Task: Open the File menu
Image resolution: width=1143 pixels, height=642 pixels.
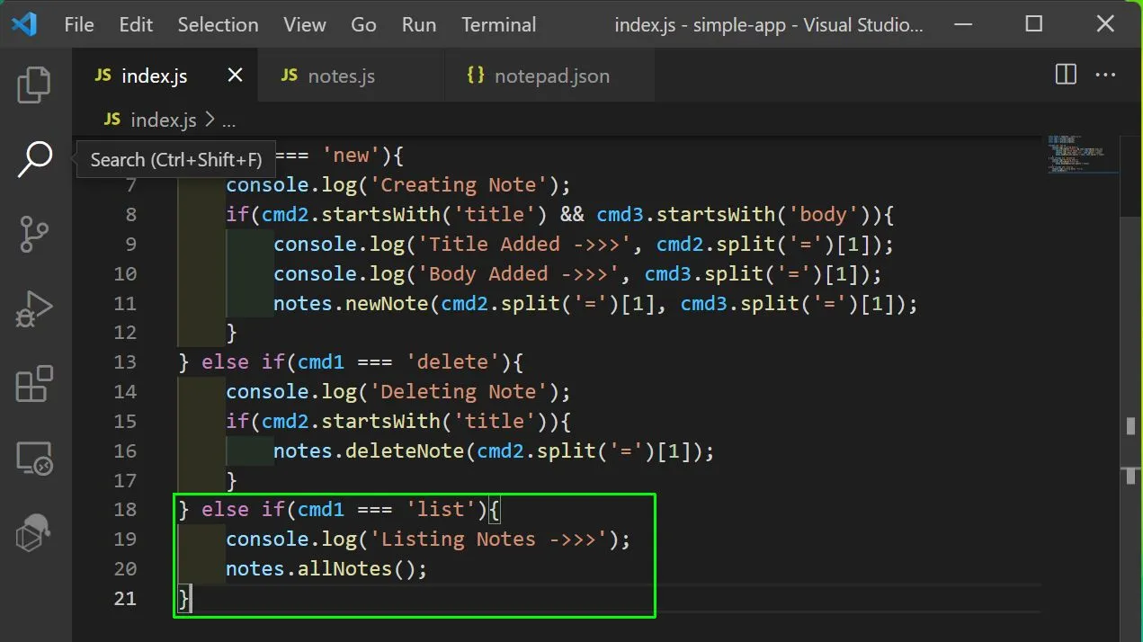Action: pos(79,24)
